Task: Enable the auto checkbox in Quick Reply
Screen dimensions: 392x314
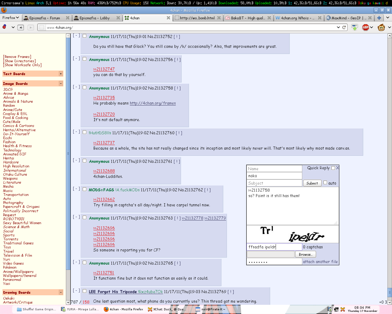Action: point(325,182)
